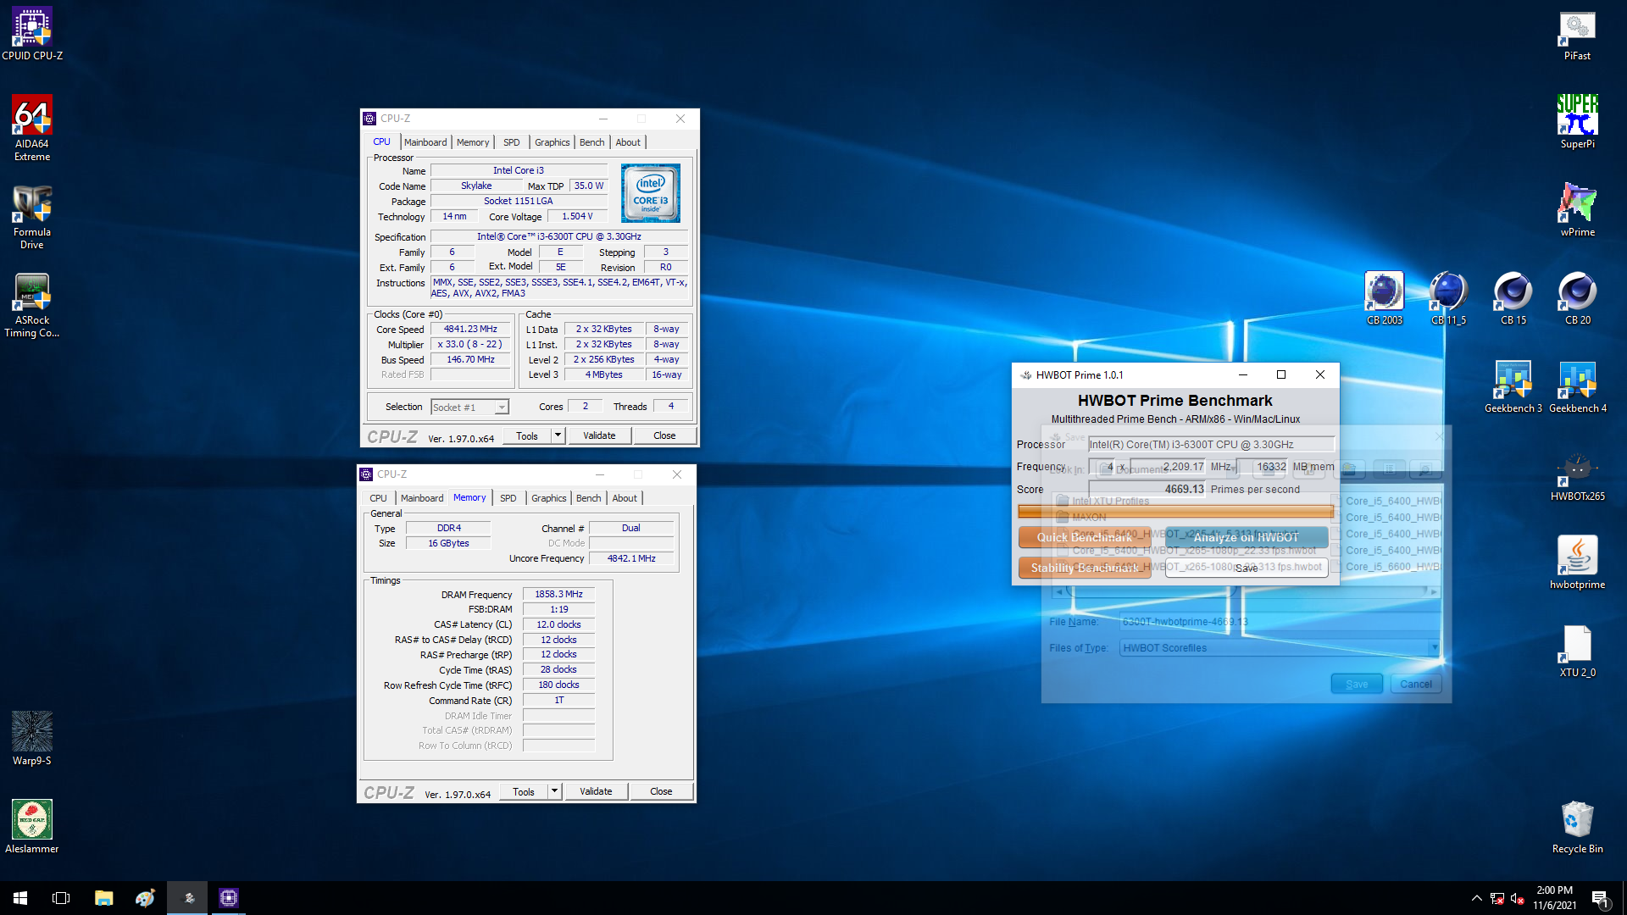Click the Close button in the lower CPU-Z window
The width and height of the screenshot is (1627, 915).
click(661, 791)
